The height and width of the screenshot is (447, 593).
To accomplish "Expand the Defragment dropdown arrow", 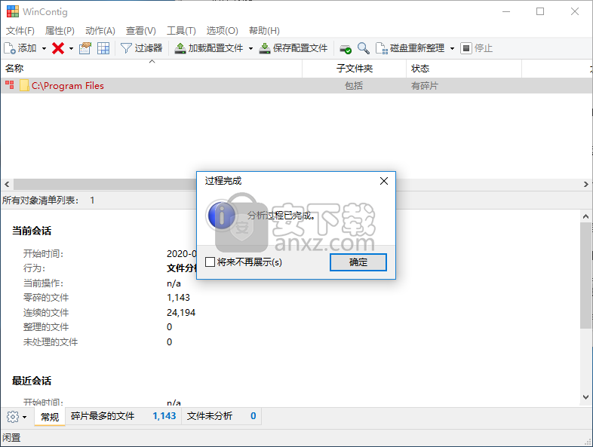I will click(x=452, y=48).
